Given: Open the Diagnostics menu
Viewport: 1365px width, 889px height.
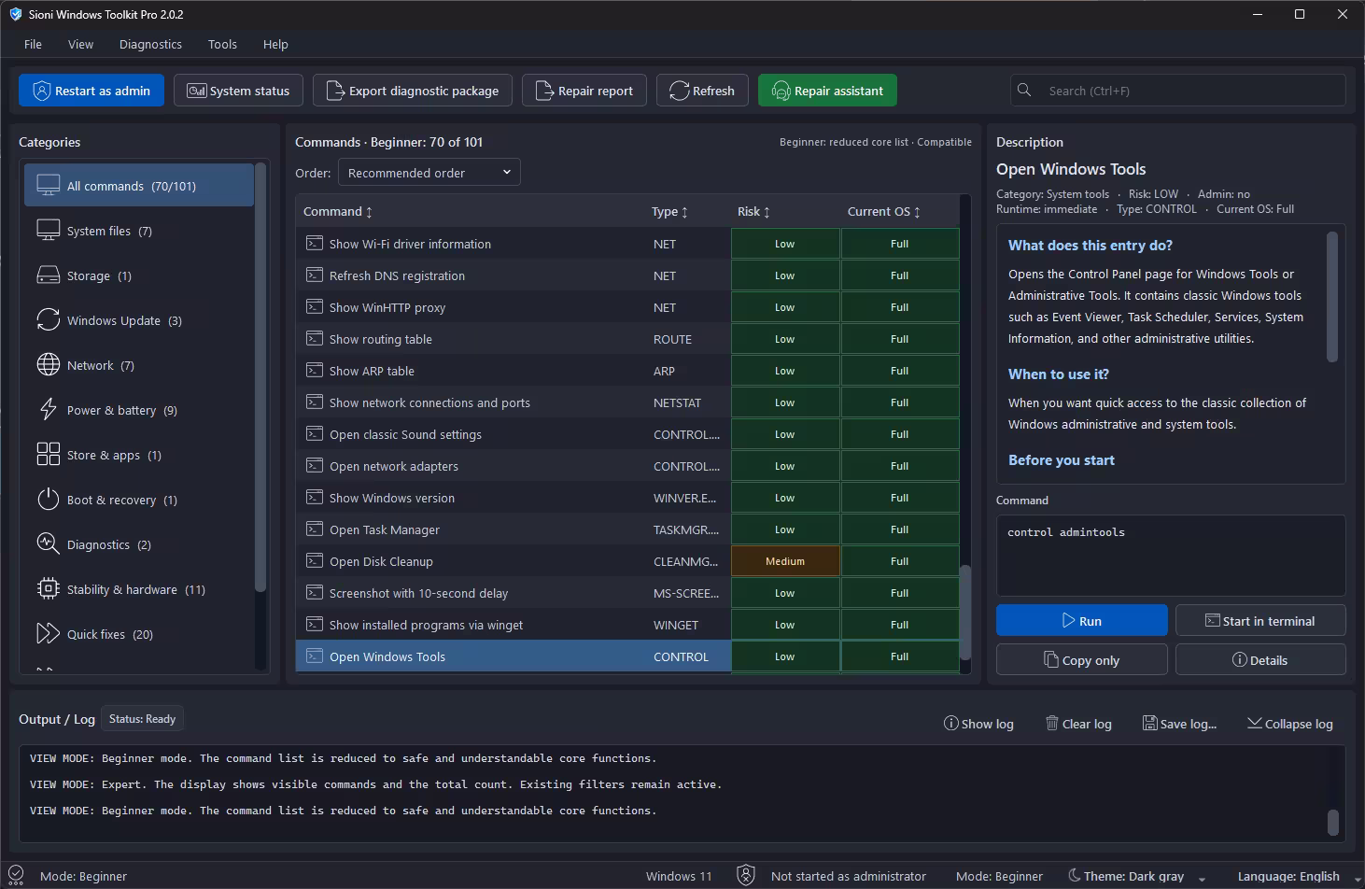Looking at the screenshot, I should (x=150, y=44).
